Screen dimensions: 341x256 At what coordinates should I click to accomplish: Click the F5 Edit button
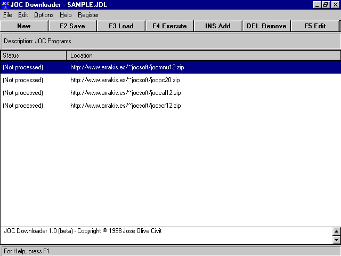315,26
